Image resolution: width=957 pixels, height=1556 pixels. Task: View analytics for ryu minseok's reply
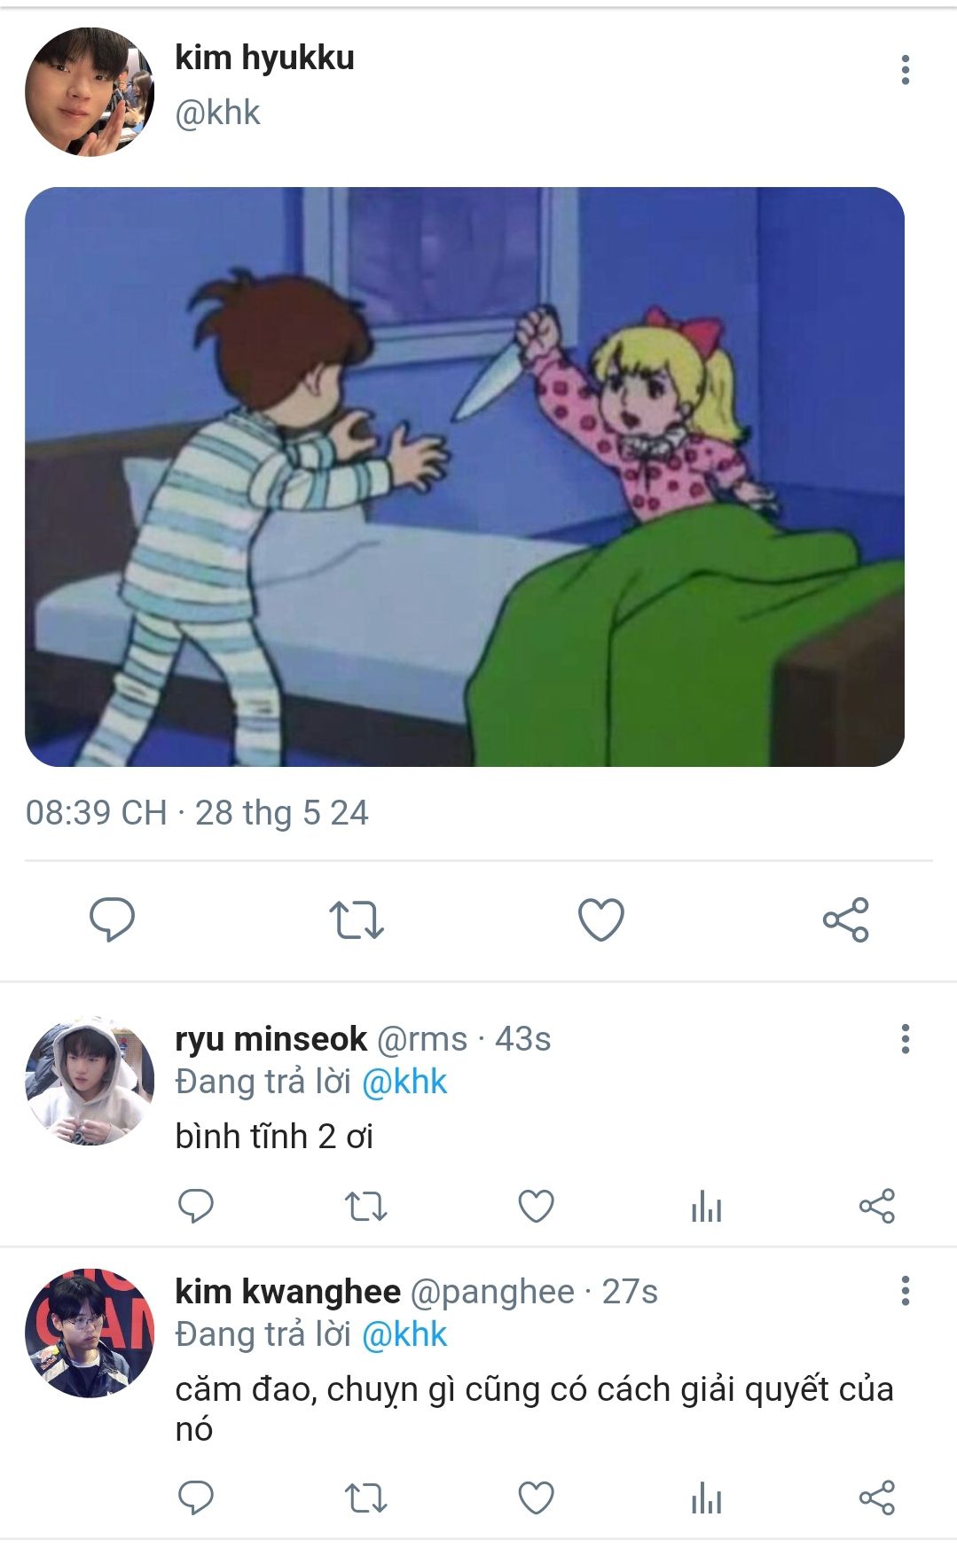click(x=706, y=1207)
